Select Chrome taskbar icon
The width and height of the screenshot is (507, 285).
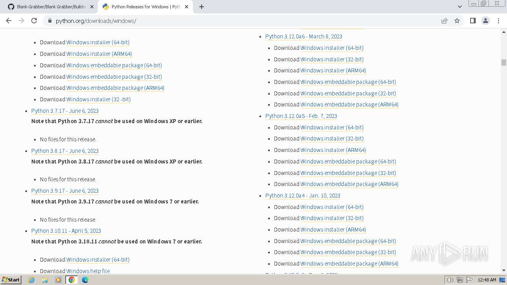[x=72, y=280]
